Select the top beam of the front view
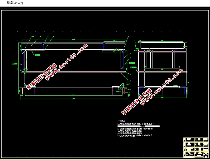Viewport: 210px width, 160px height. 74,46
